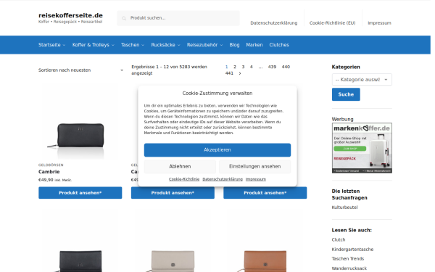Go to results page 4
This screenshot has width=435, height=272.
click(252, 67)
